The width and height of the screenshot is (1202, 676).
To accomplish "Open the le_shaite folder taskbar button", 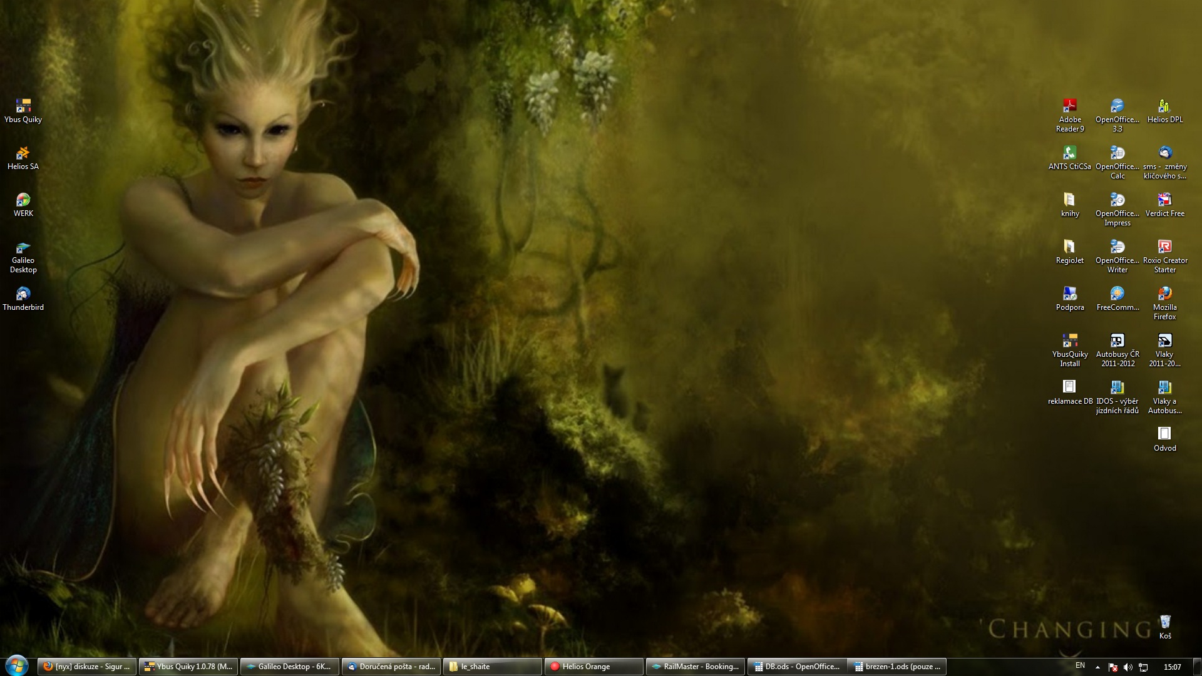I will click(491, 667).
